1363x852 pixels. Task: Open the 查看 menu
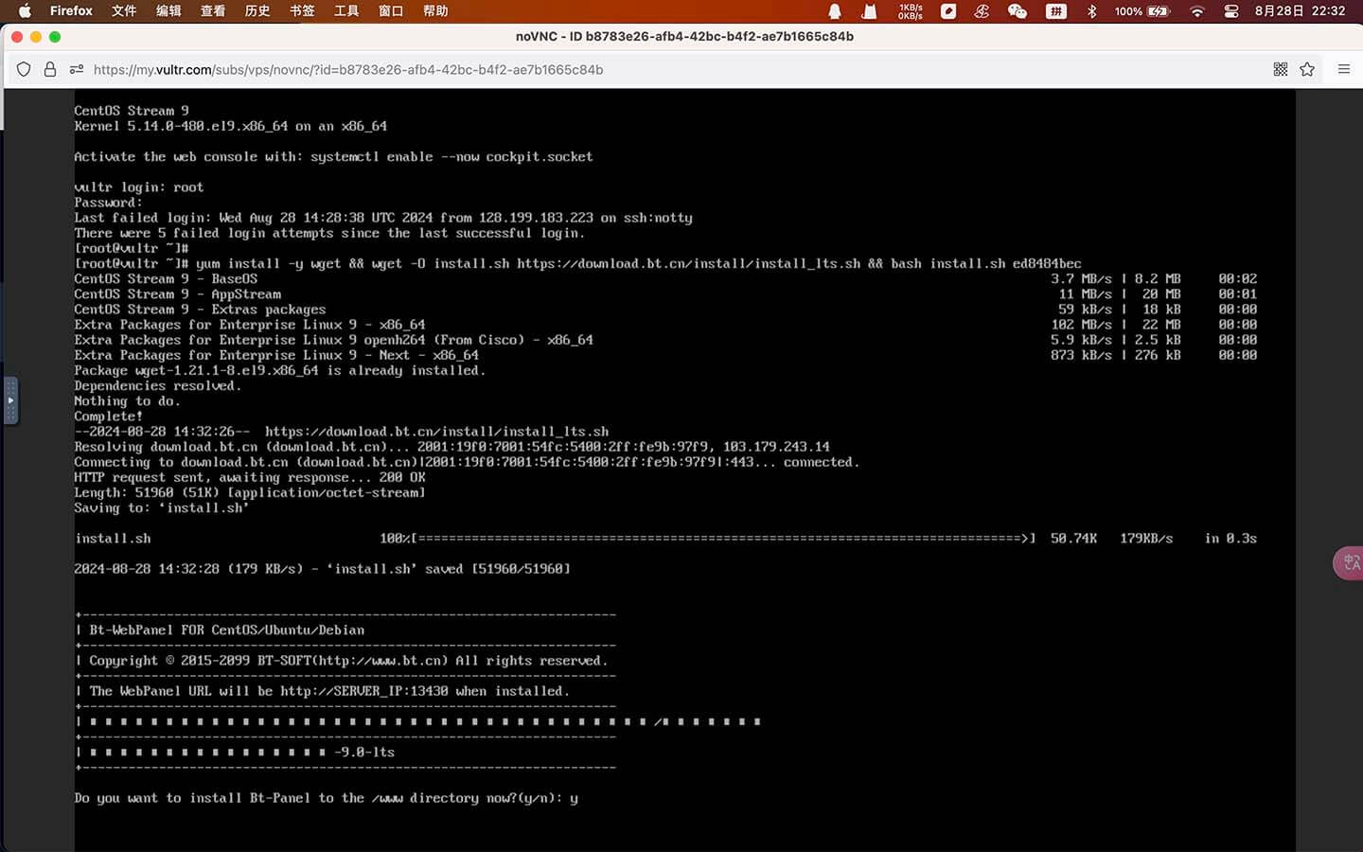coord(213,10)
